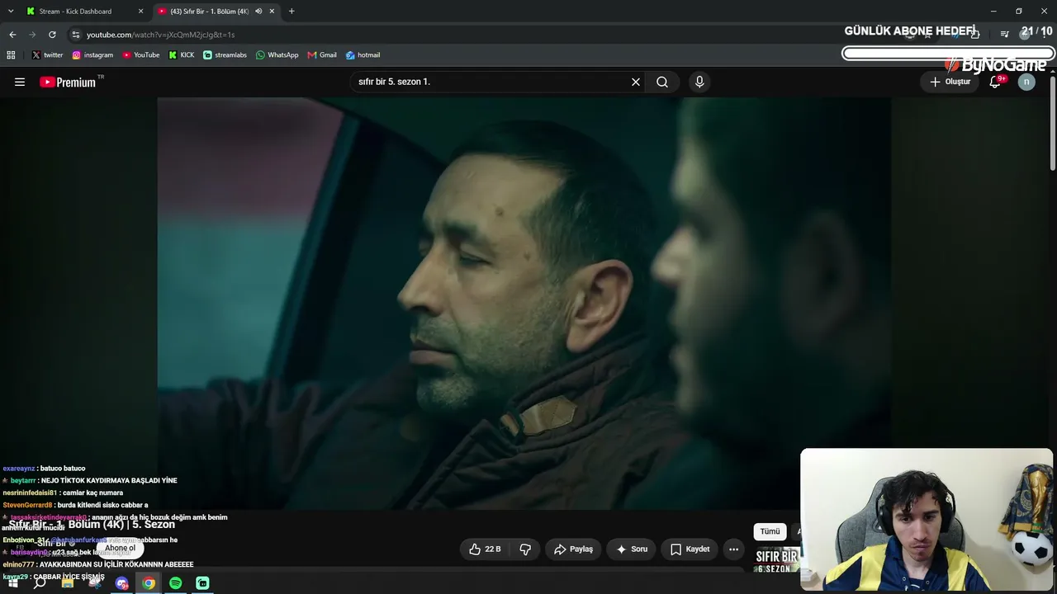Viewport: 1057px width, 594px height.
Task: Subscribe with the Abone ol button
Action: point(120,549)
